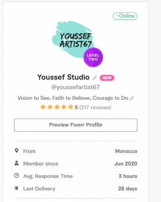
Task: Click the Morocco location value
Action: pos(126,151)
